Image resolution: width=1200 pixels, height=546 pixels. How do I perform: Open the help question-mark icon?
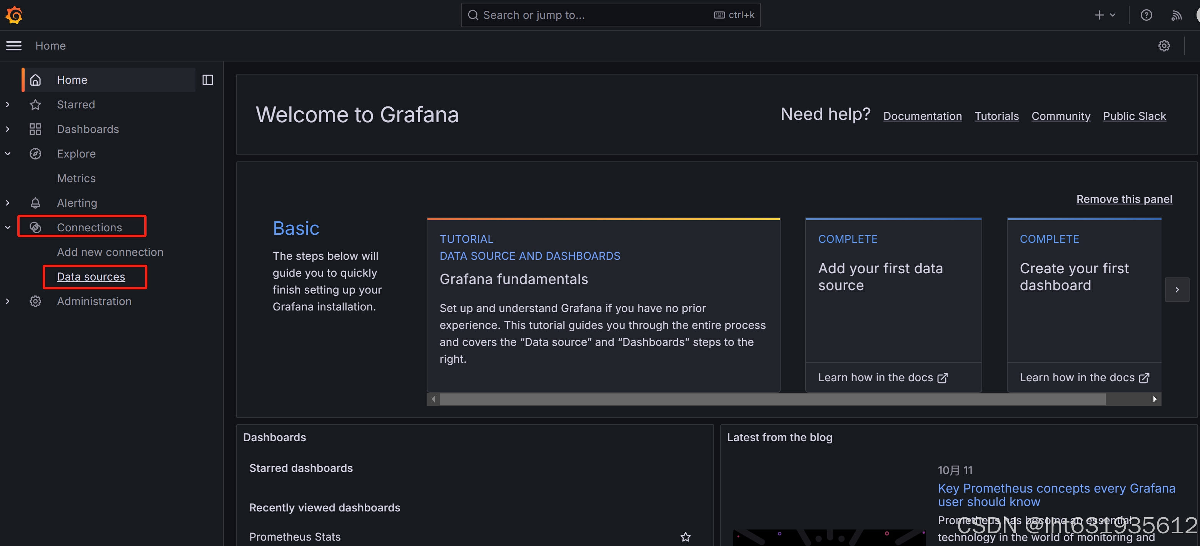1146,15
